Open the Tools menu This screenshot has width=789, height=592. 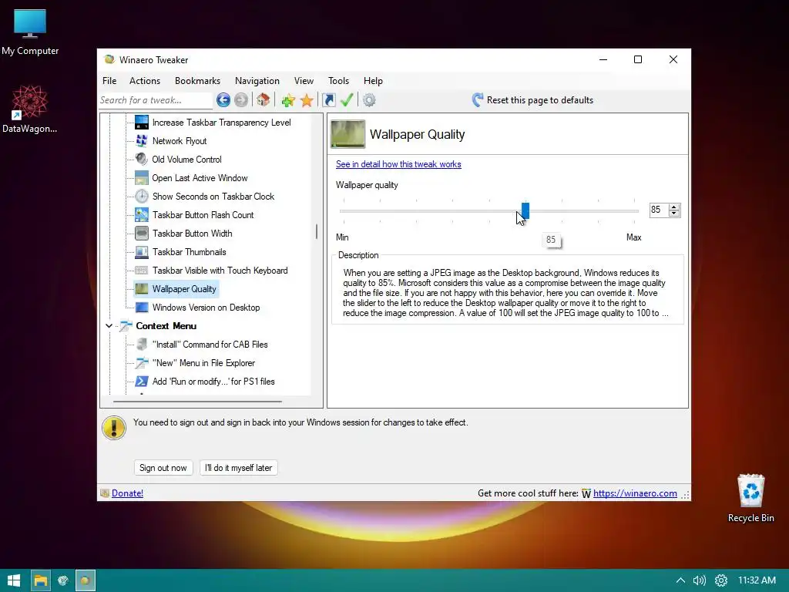[x=339, y=80]
